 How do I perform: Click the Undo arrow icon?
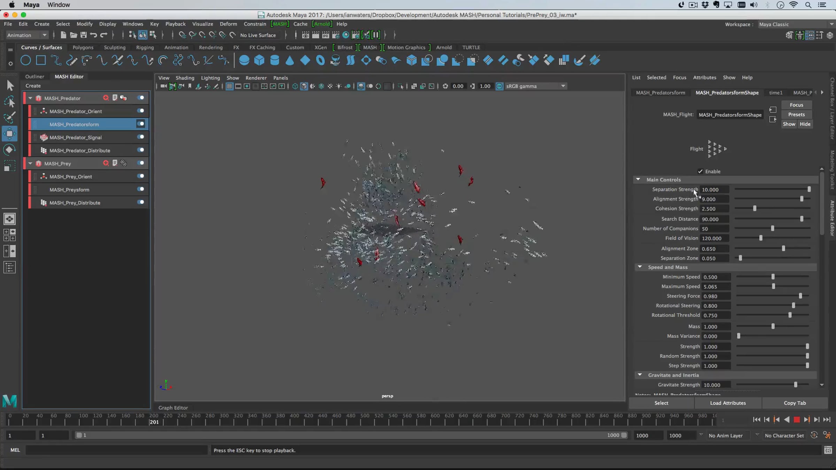pyautogui.click(x=93, y=35)
